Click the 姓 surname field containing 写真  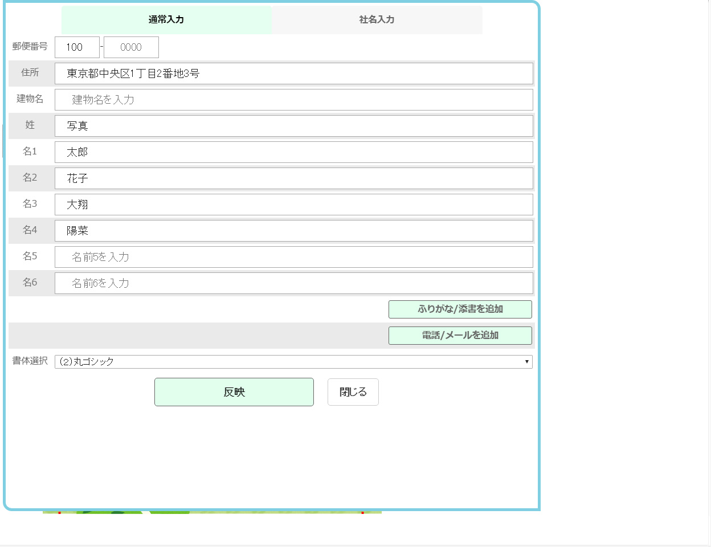tap(293, 126)
